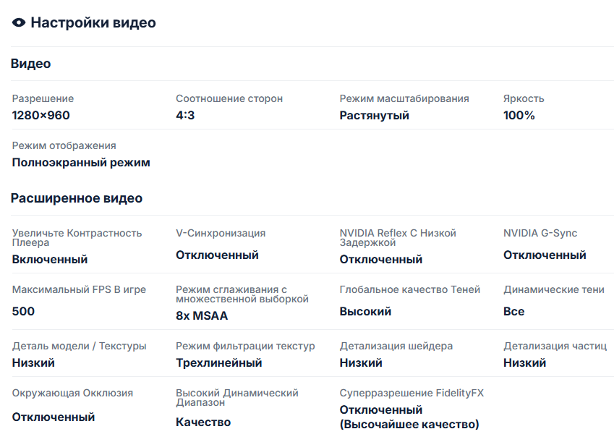Image resolution: width=614 pixels, height=442 pixels.
Task: Select the Расширенное видео section header
Action: (x=77, y=198)
